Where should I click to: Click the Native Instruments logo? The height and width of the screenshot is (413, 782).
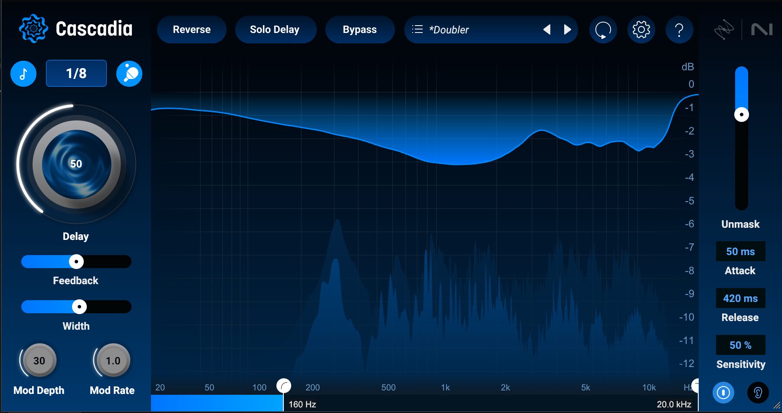click(762, 29)
